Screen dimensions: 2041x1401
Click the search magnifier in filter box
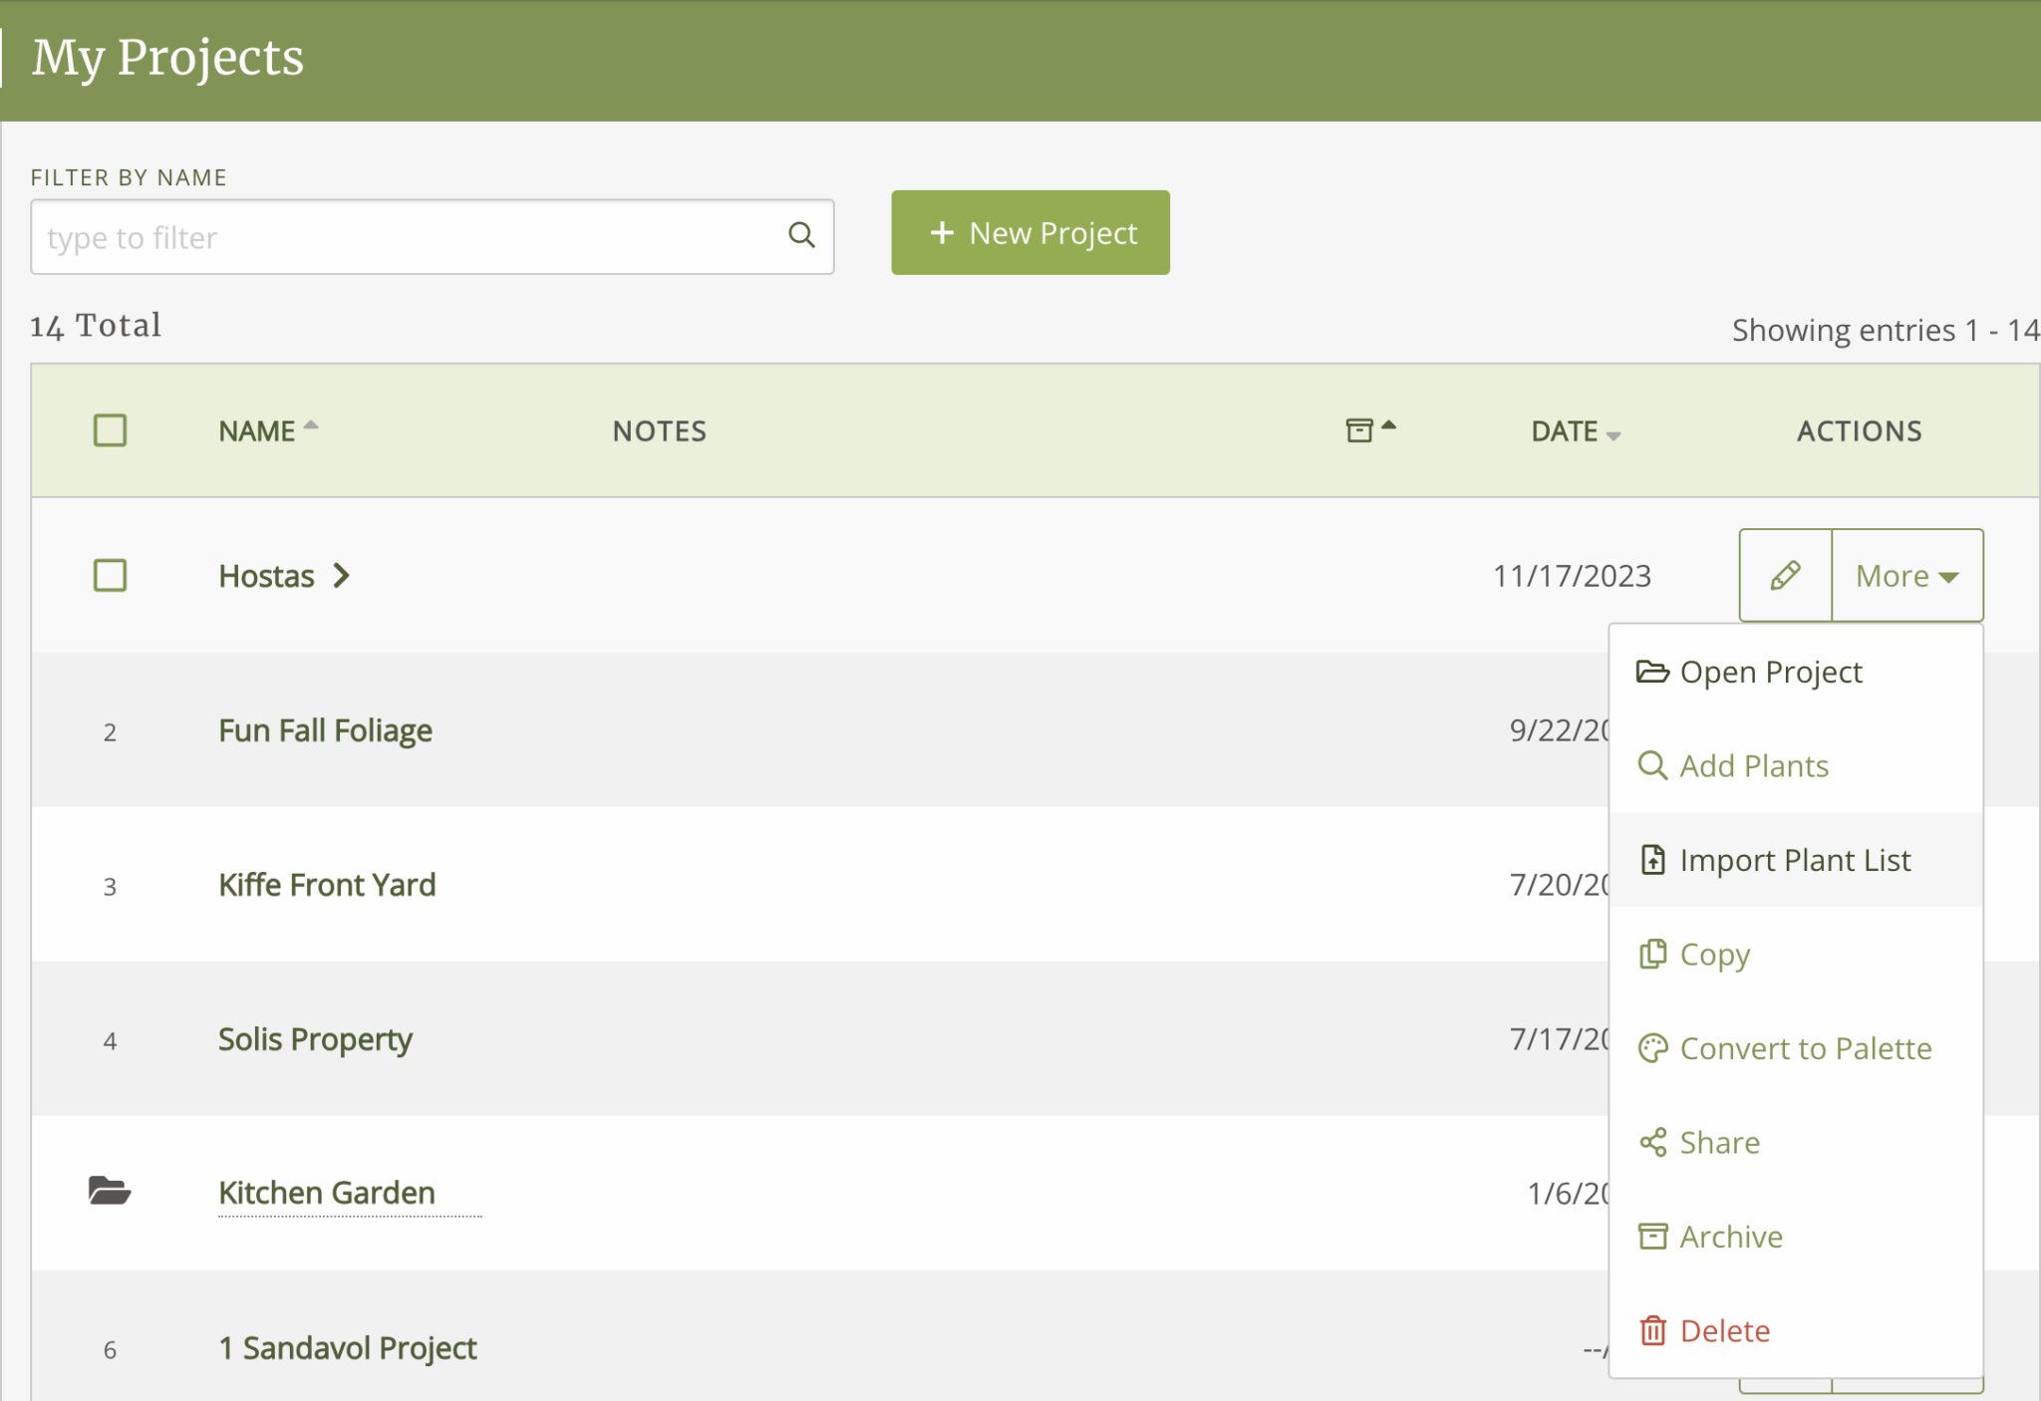coord(801,235)
